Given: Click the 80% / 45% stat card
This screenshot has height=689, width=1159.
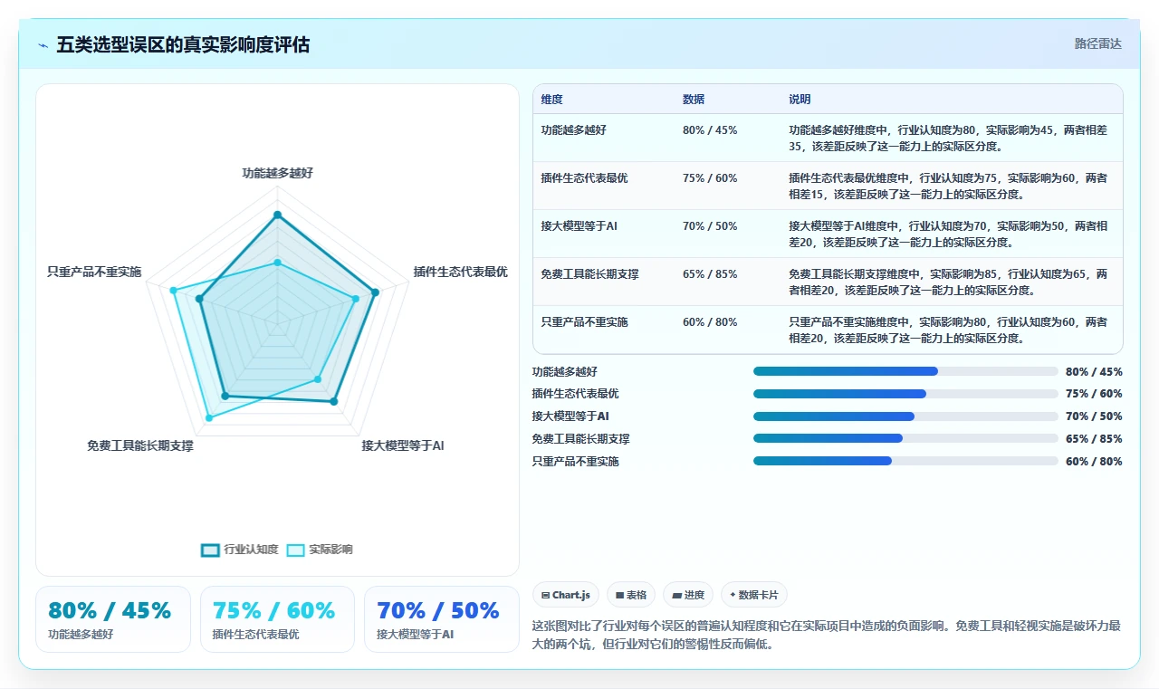Looking at the screenshot, I should tap(113, 619).
